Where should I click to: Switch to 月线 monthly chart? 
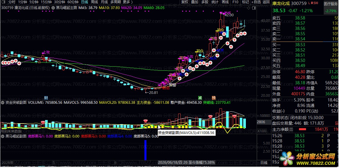104,2
